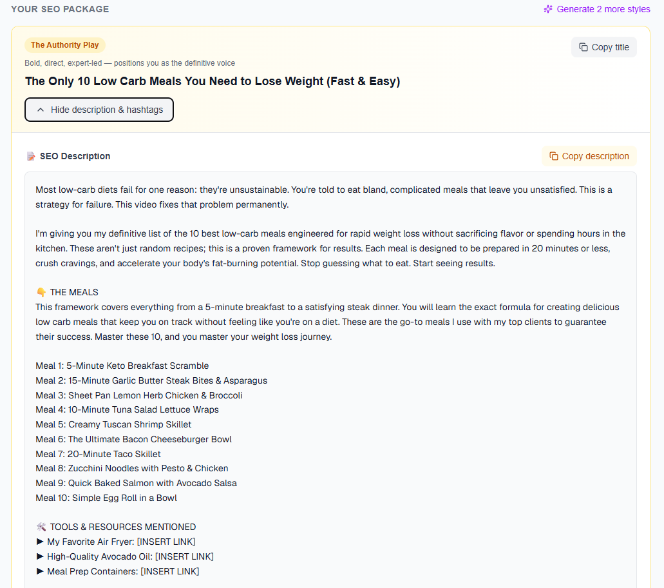
Task: Click 'Meal 6: The Ultimate Bacon Cheeseburger Bowl'
Action: coord(133,439)
